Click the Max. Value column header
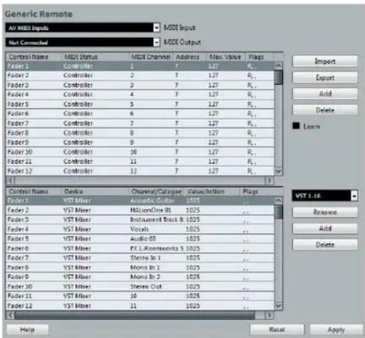 point(226,57)
